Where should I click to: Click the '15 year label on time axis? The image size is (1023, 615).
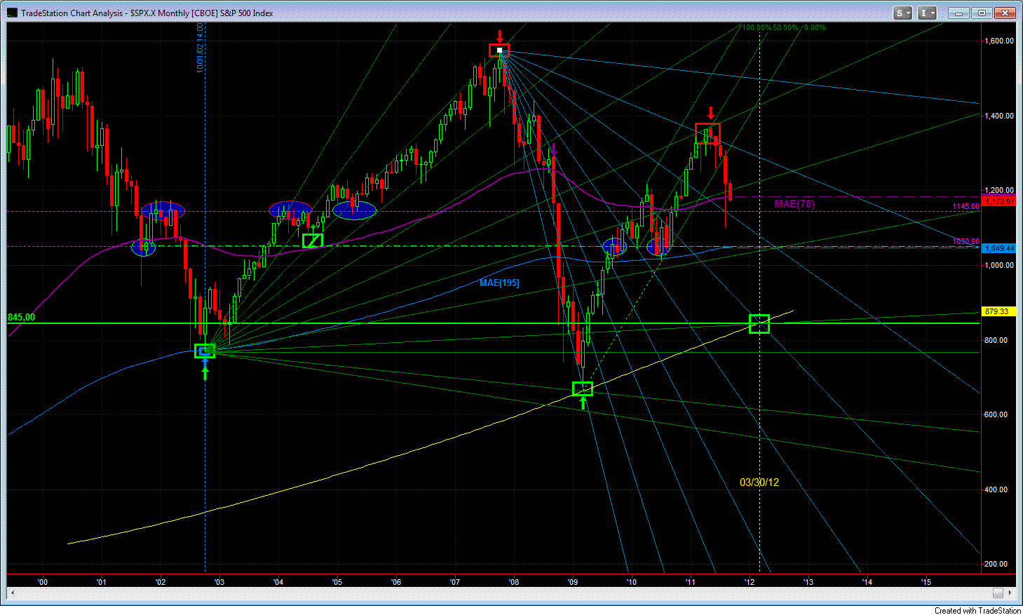coord(926,582)
